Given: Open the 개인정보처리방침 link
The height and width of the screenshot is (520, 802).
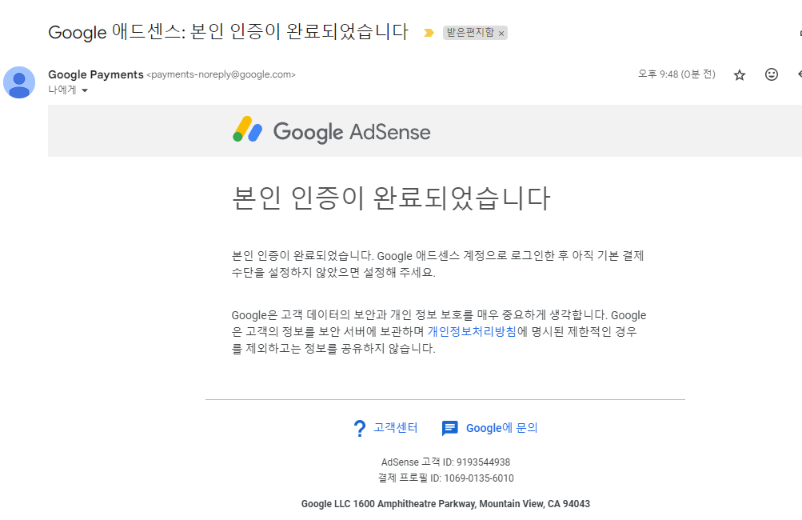Looking at the screenshot, I should click(x=472, y=332).
